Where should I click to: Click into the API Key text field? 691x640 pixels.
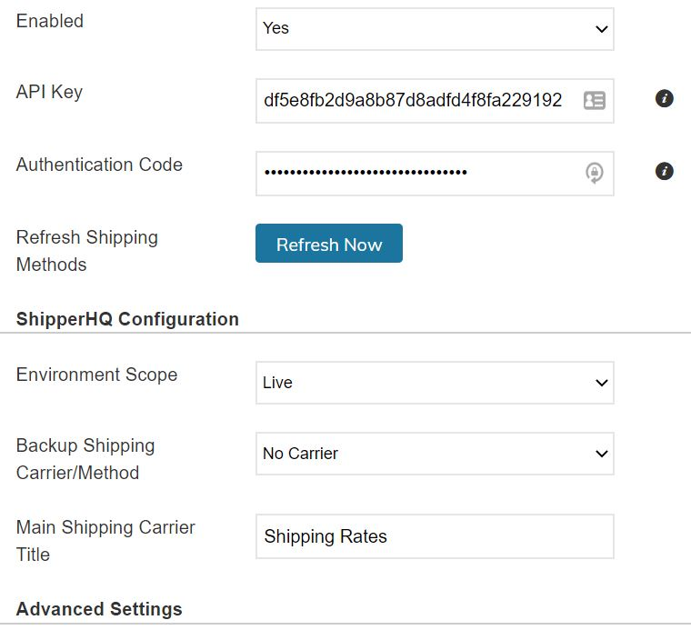click(x=414, y=101)
